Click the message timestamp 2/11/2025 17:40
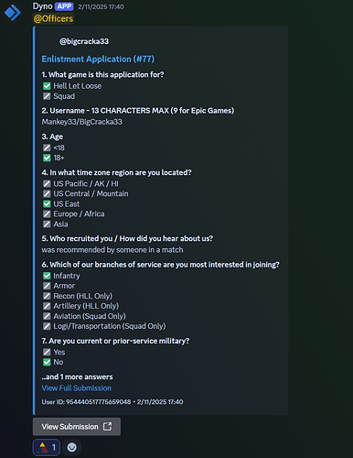 click(x=101, y=6)
